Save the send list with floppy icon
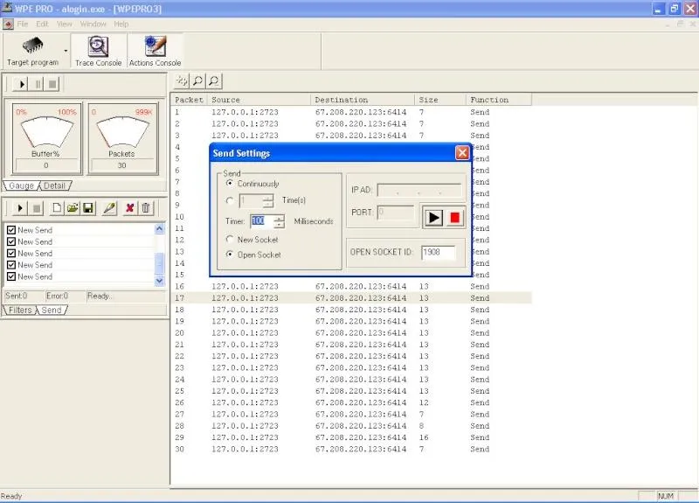699x503 pixels. [88, 208]
